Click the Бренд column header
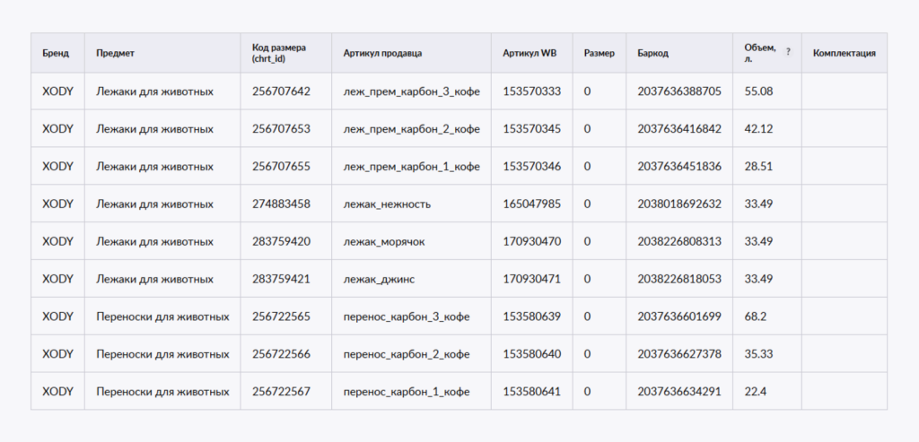 pyautogui.click(x=49, y=54)
